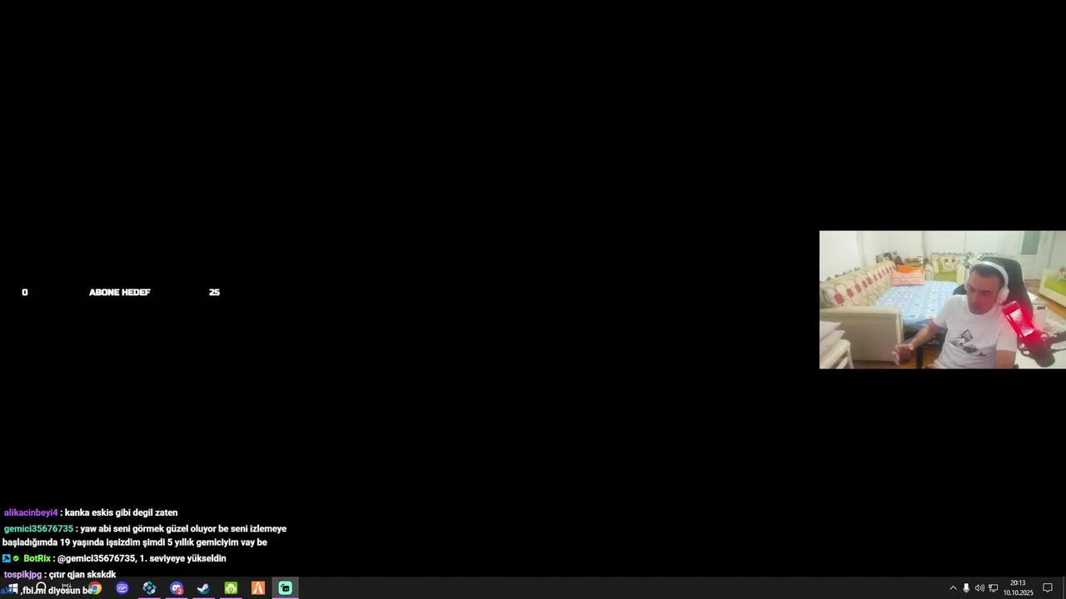The height and width of the screenshot is (599, 1066).
Task: Click username gemici35676735 at start of its message
Action: (x=38, y=528)
